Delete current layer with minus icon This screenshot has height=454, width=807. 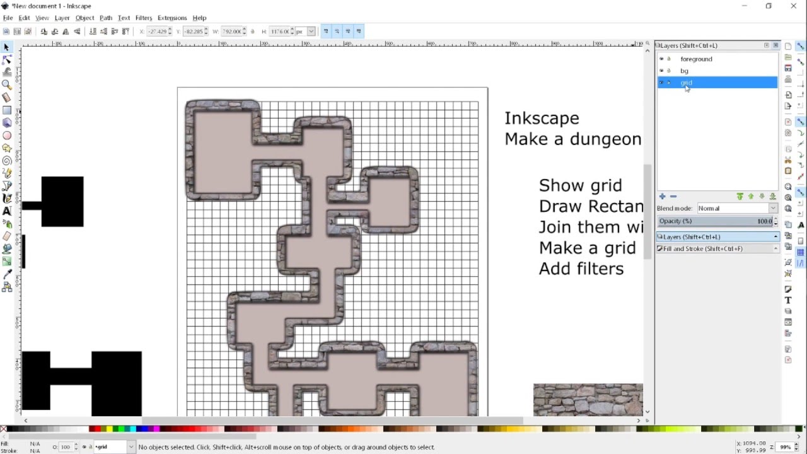[673, 197]
